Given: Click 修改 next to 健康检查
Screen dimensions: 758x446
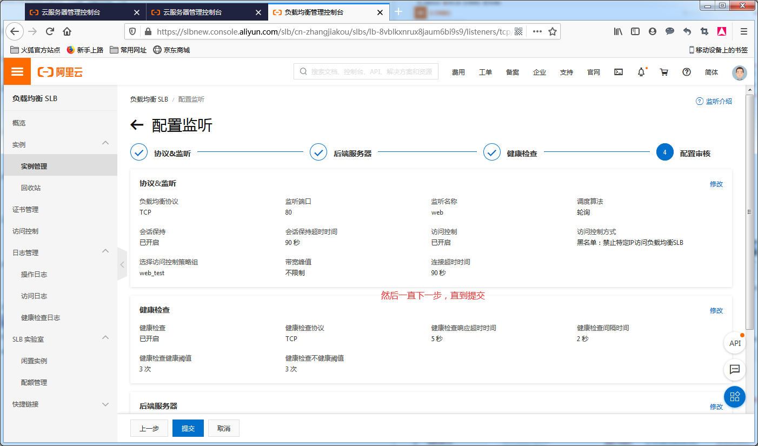Looking at the screenshot, I should (x=716, y=311).
